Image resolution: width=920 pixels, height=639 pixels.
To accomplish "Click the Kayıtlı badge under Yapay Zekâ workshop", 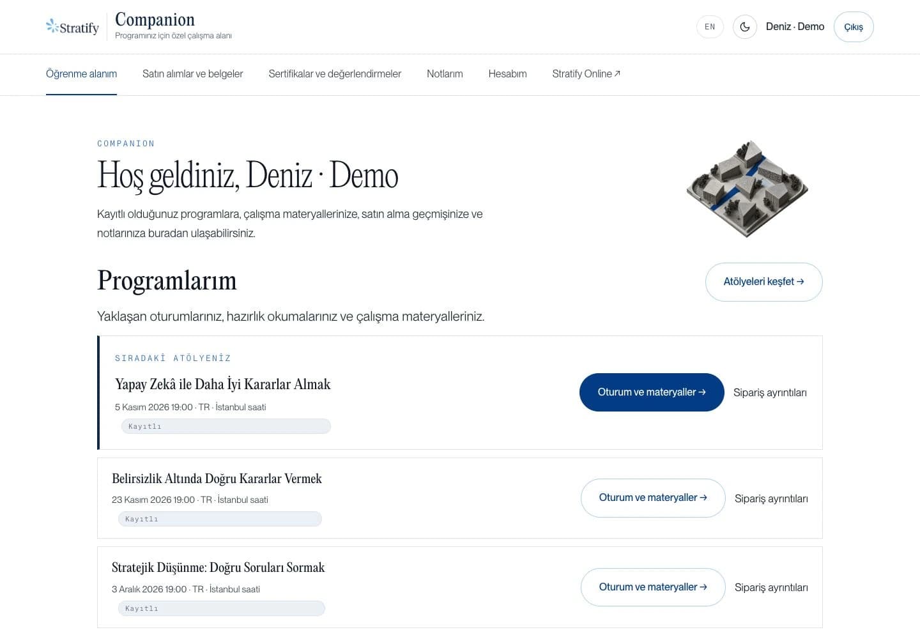I will tap(226, 426).
